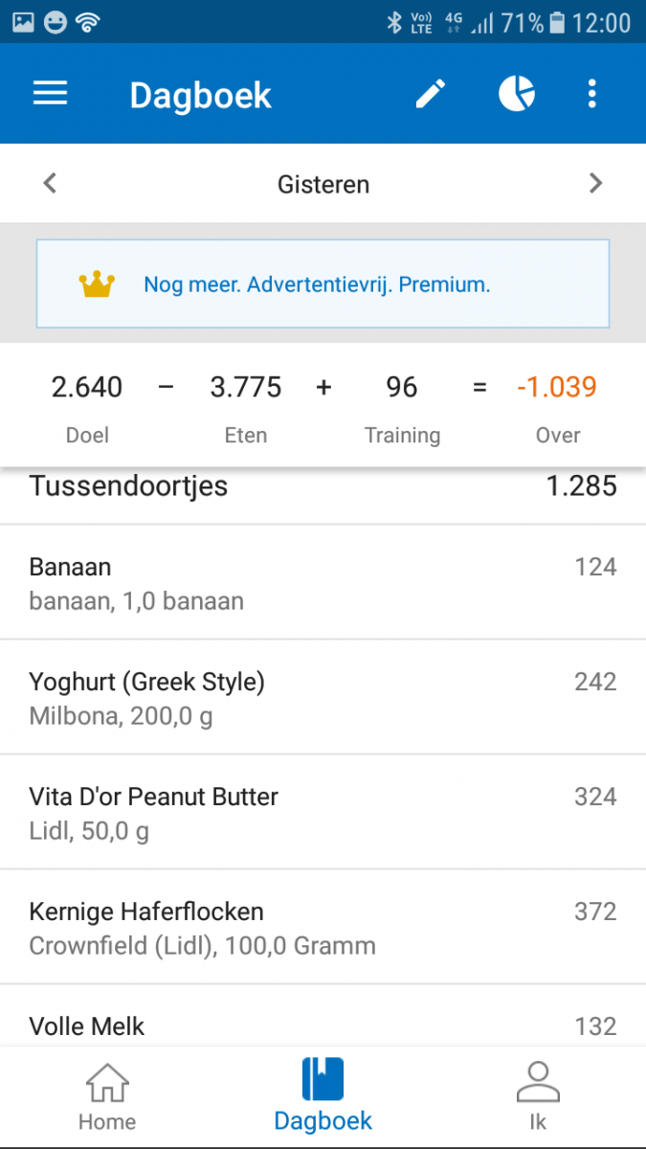Tap the pencil edit icon

(431, 94)
